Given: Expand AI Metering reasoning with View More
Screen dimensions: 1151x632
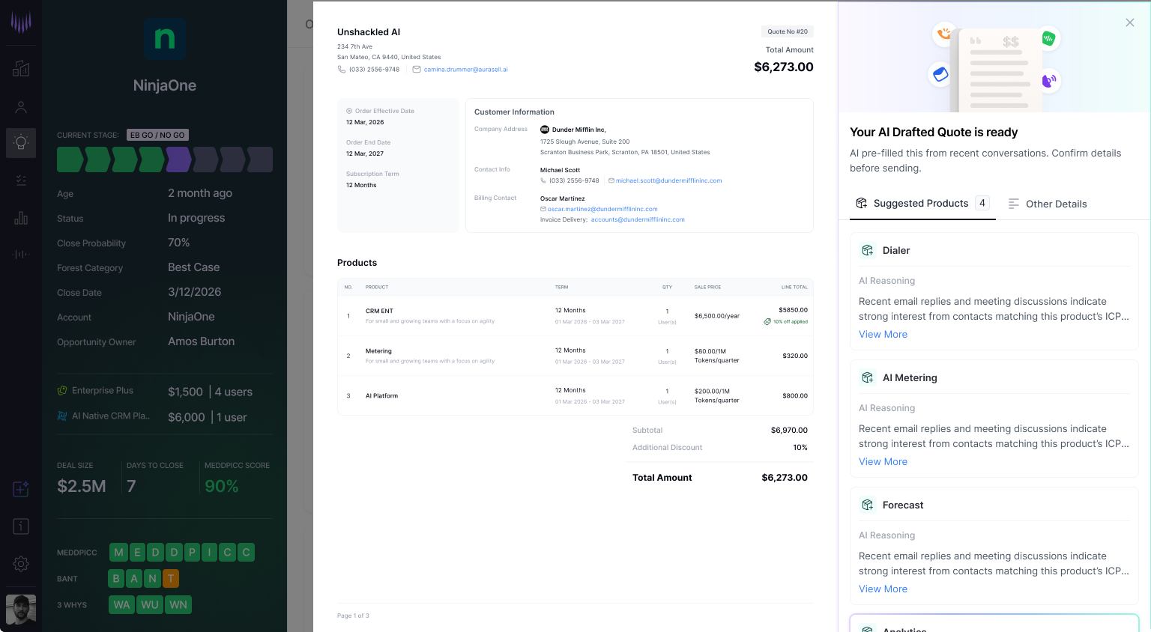Looking at the screenshot, I should pos(883,462).
